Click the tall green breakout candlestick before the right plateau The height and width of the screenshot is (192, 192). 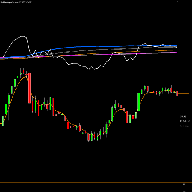point(139,102)
